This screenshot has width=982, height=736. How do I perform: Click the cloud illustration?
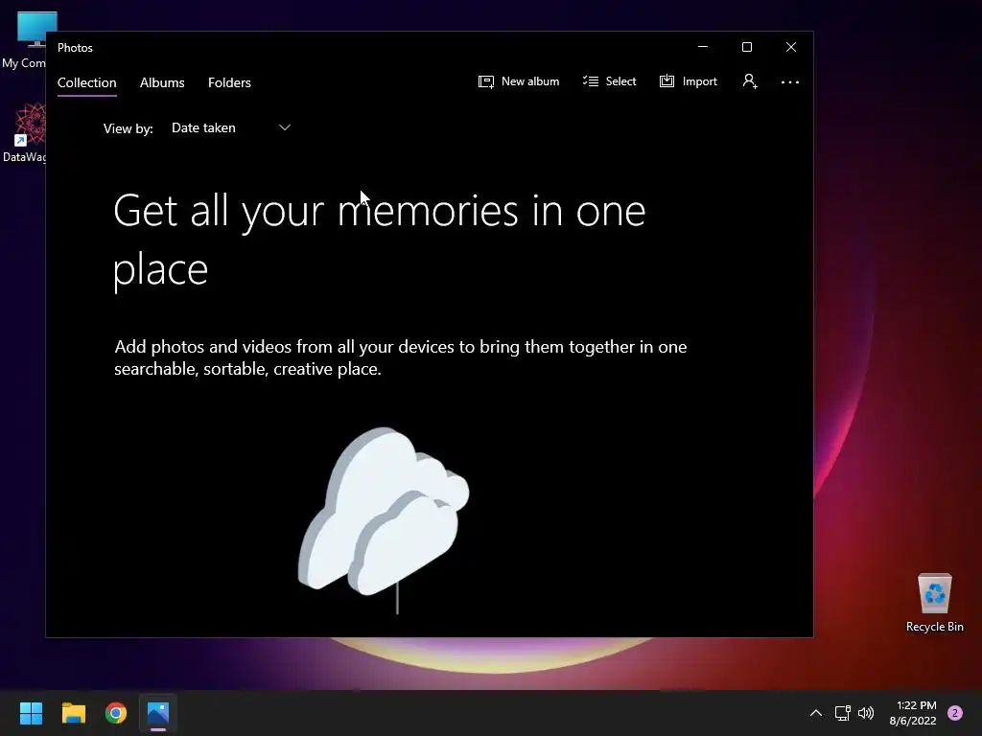pos(384,519)
